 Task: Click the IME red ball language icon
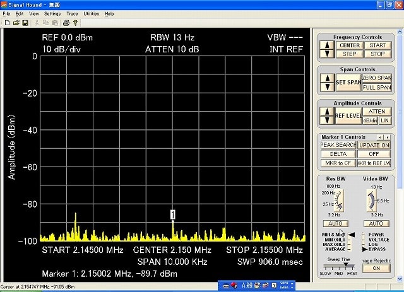(x=234, y=285)
